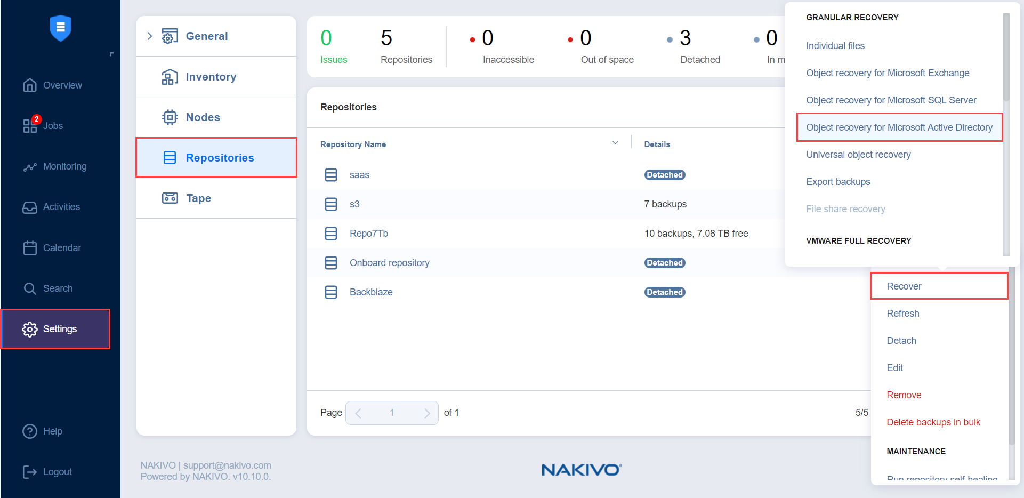The height and width of the screenshot is (498, 1024).
Task: Click the recovery submenu scrollbar
Action: click(x=1006, y=57)
